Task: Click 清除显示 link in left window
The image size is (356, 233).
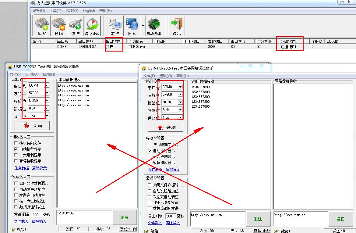Action: 39,168
